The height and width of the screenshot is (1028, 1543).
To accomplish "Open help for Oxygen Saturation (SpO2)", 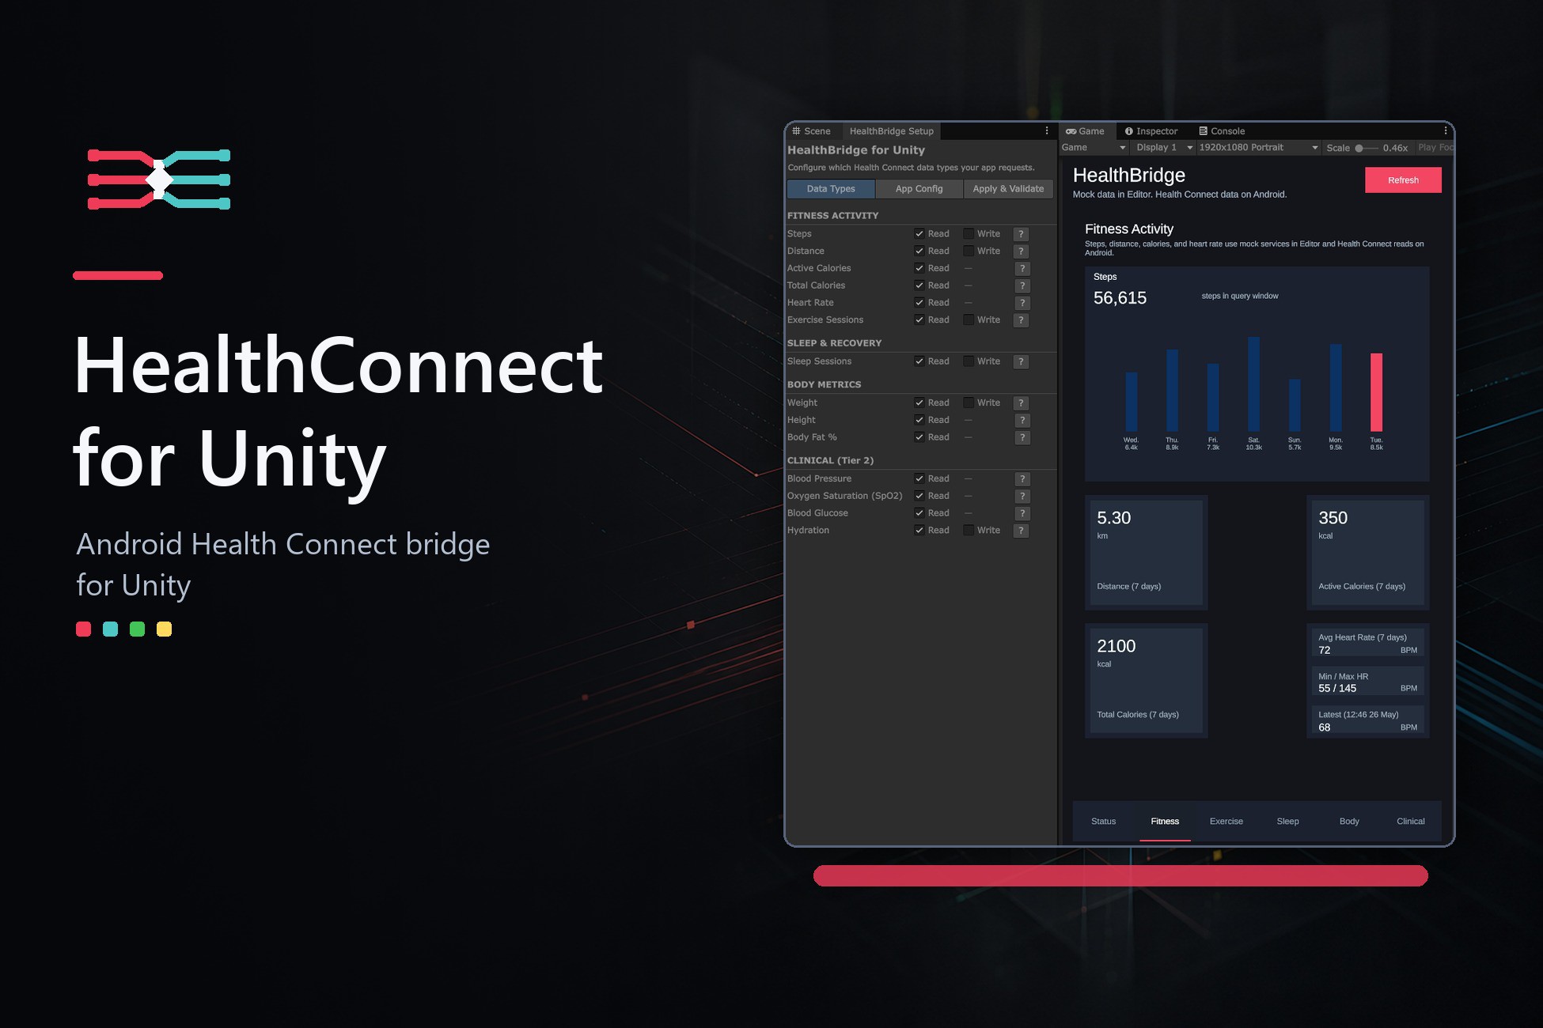I will [1022, 497].
